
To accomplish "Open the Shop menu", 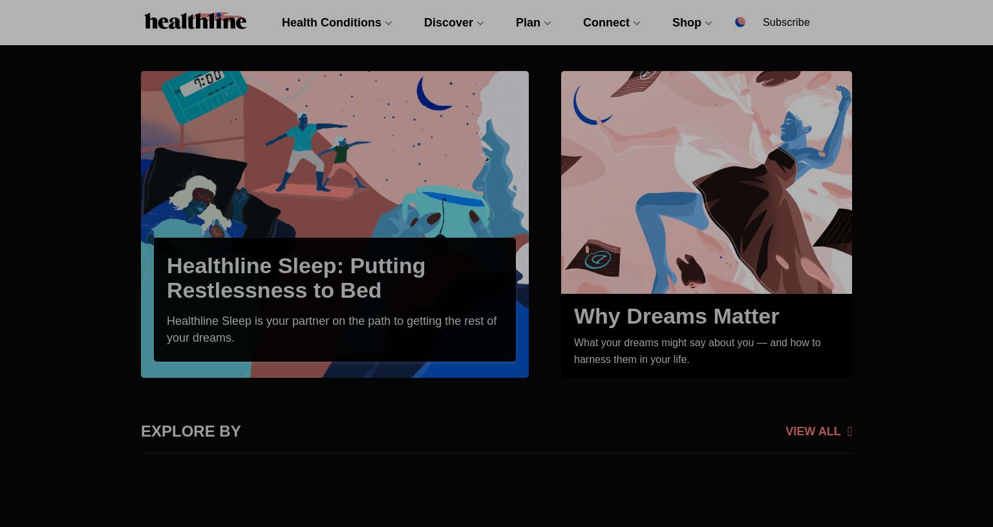I will pyautogui.click(x=687, y=23).
